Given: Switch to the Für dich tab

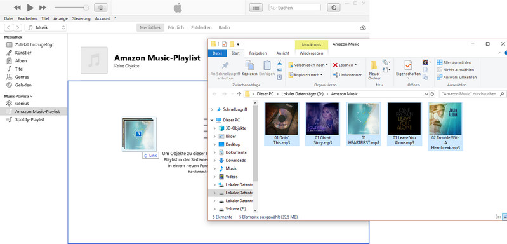Looking at the screenshot, I should point(176,27).
